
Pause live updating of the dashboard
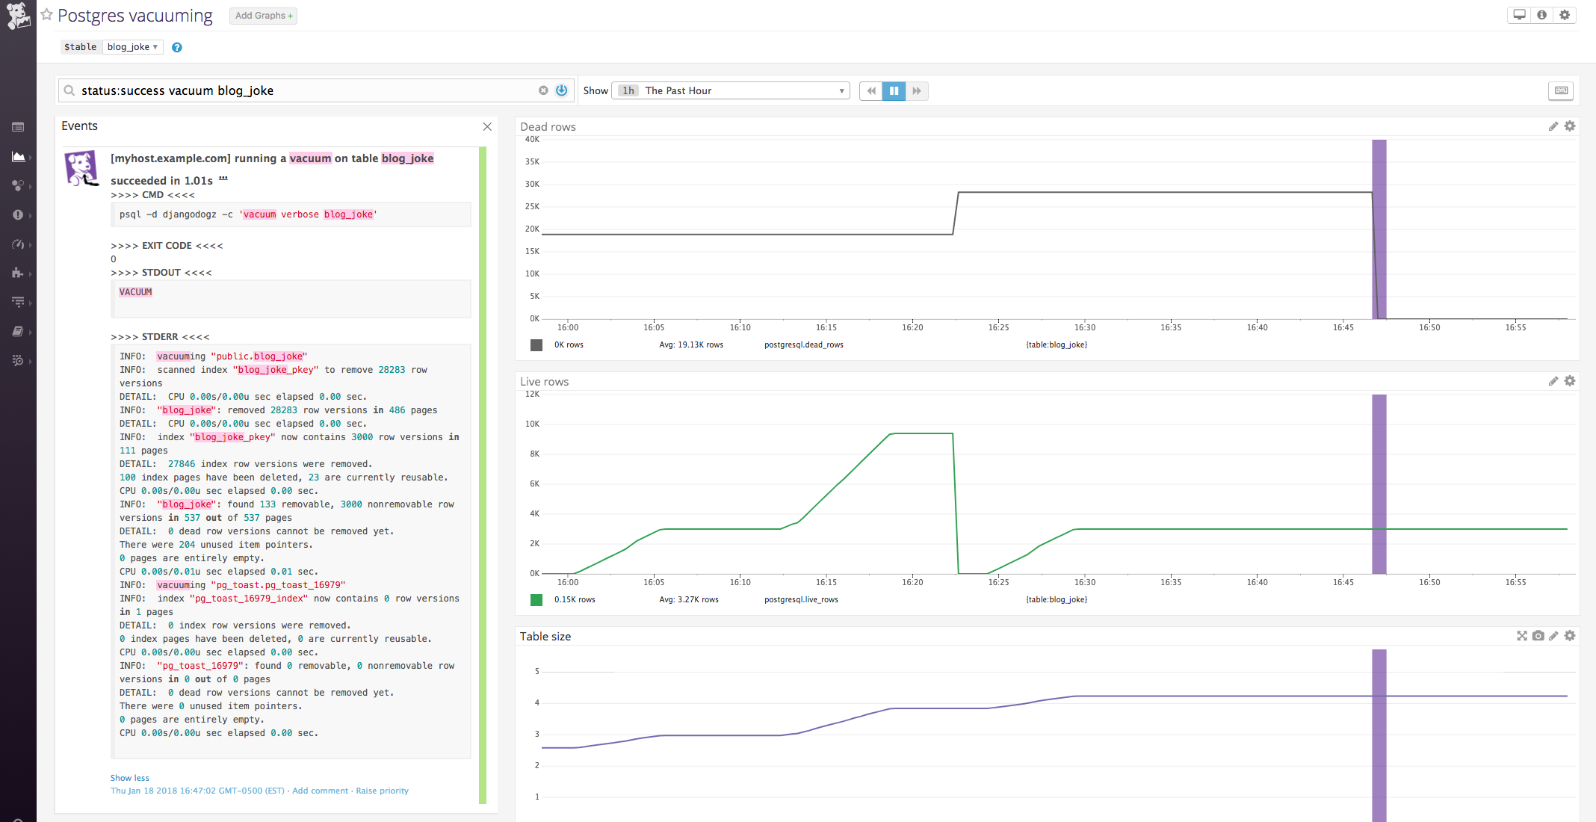click(894, 90)
